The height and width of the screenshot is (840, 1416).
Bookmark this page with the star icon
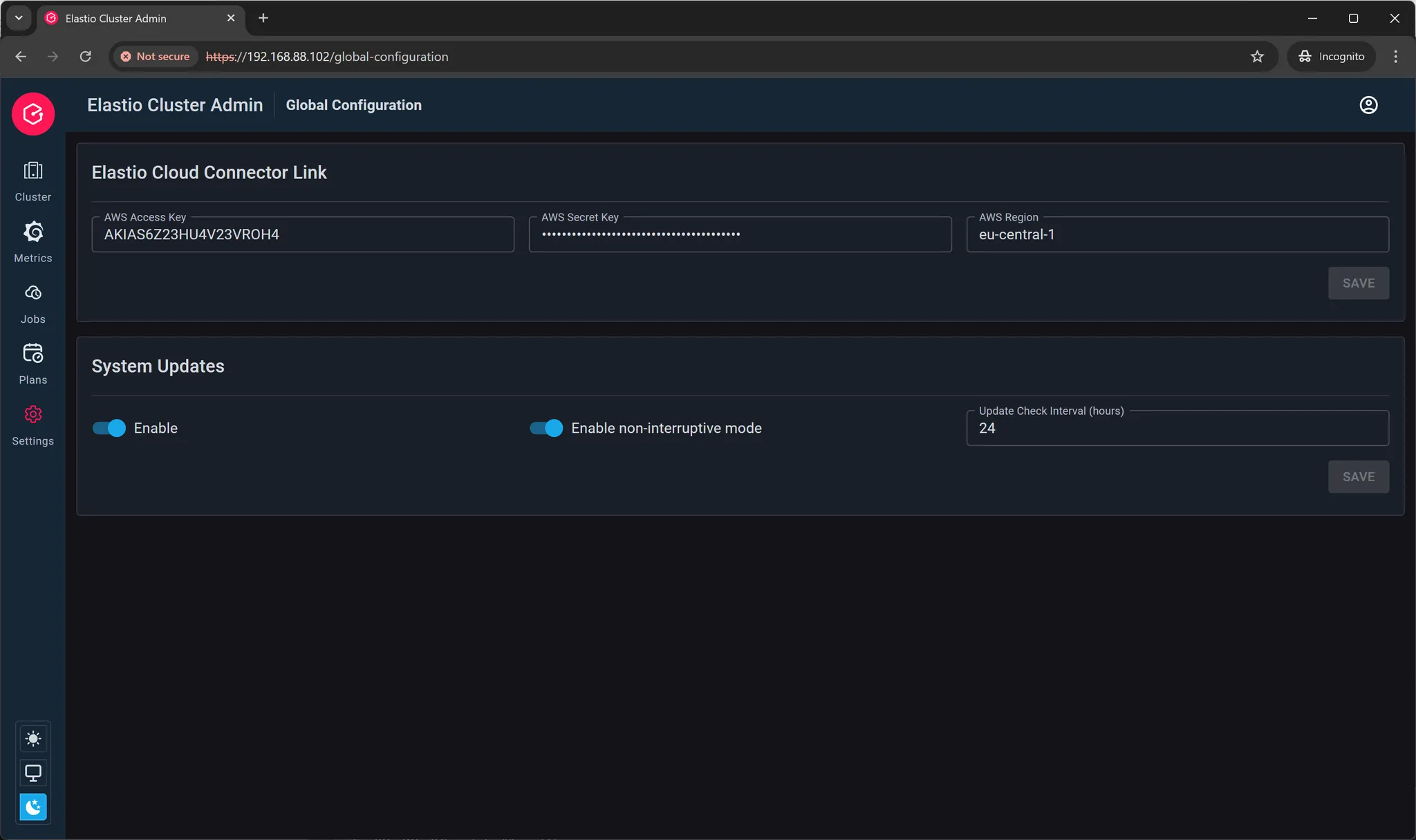(1257, 57)
